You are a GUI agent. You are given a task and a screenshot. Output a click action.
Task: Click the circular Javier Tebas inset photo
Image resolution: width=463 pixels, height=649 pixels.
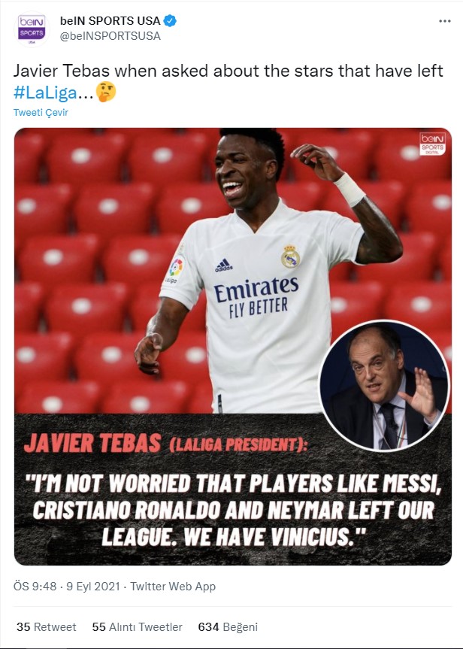pos(384,386)
